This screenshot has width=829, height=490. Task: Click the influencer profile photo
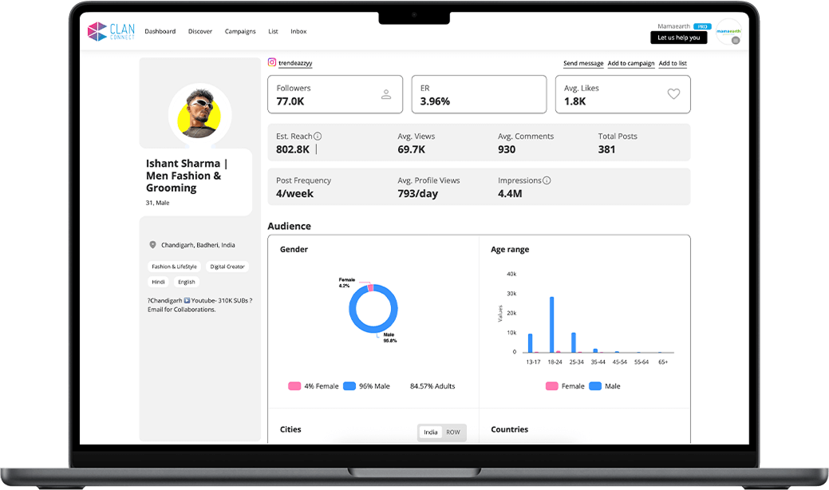[199, 113]
